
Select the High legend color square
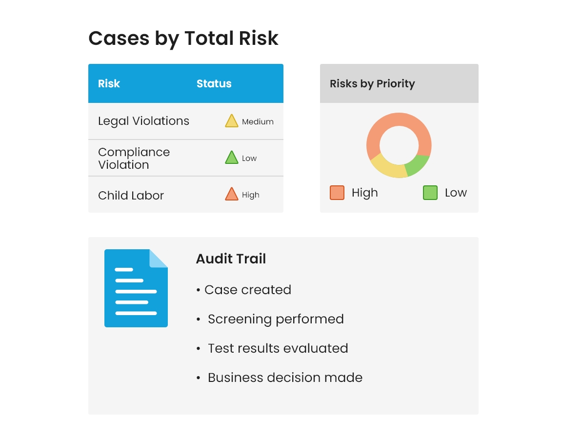coord(337,193)
